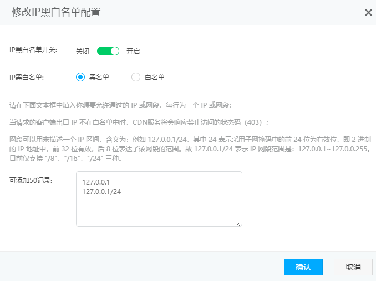
Task: Place cursor on the 127.0.0.1/24 line
Action: (x=101, y=191)
